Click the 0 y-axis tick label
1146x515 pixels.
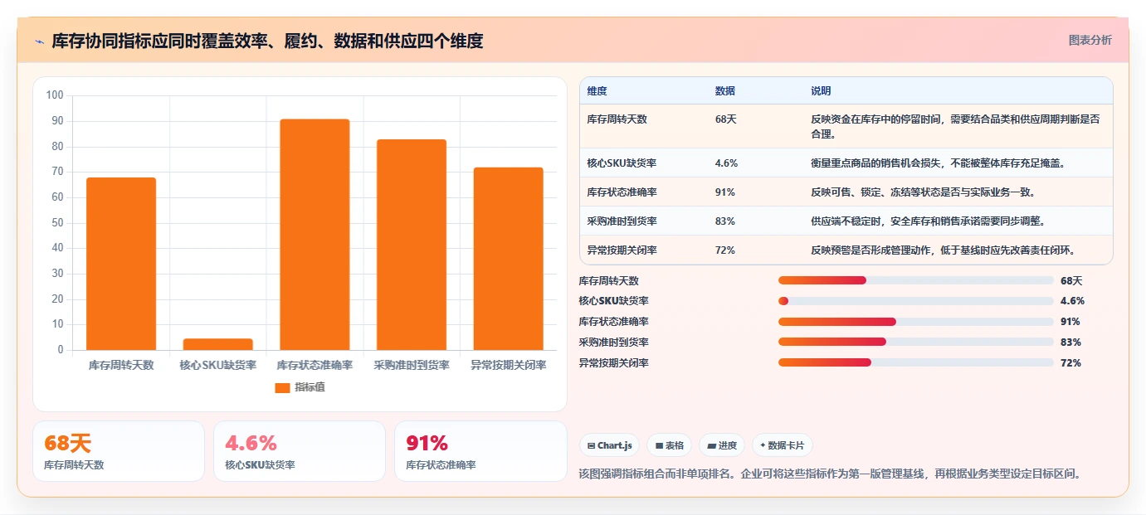(x=61, y=350)
